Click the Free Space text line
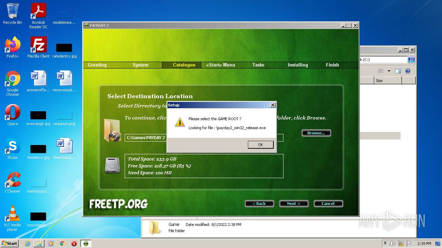This screenshot has height=248, width=442. 159,166
